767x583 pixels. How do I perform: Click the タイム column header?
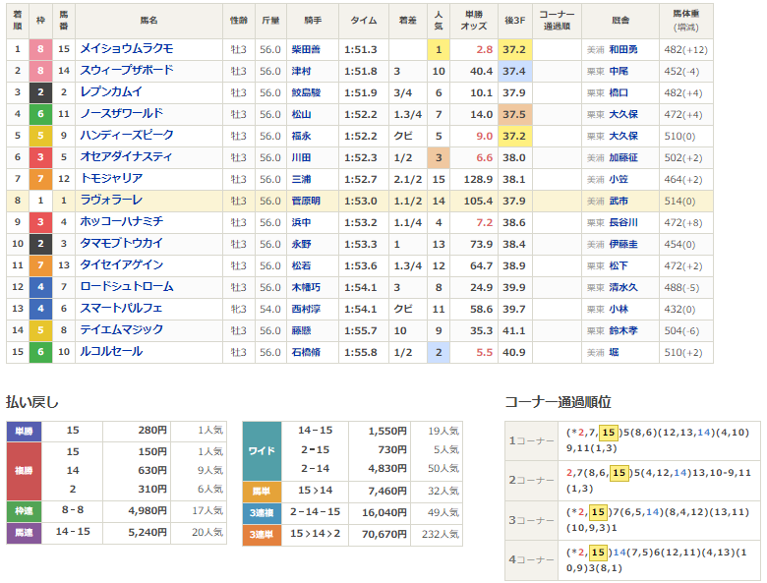tap(364, 21)
